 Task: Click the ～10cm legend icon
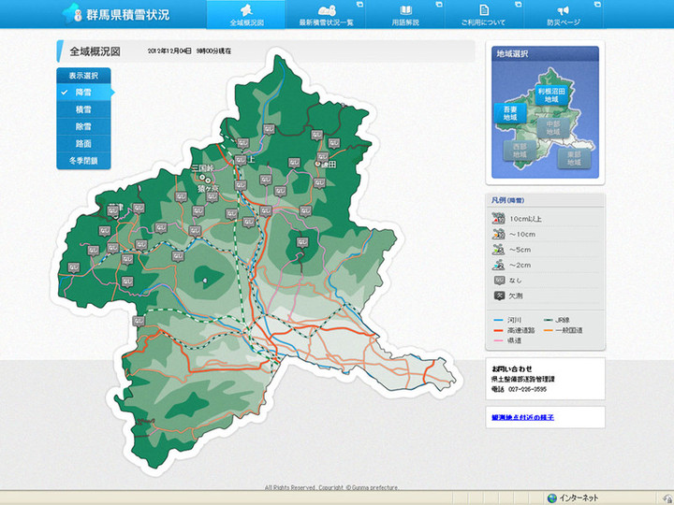click(498, 234)
